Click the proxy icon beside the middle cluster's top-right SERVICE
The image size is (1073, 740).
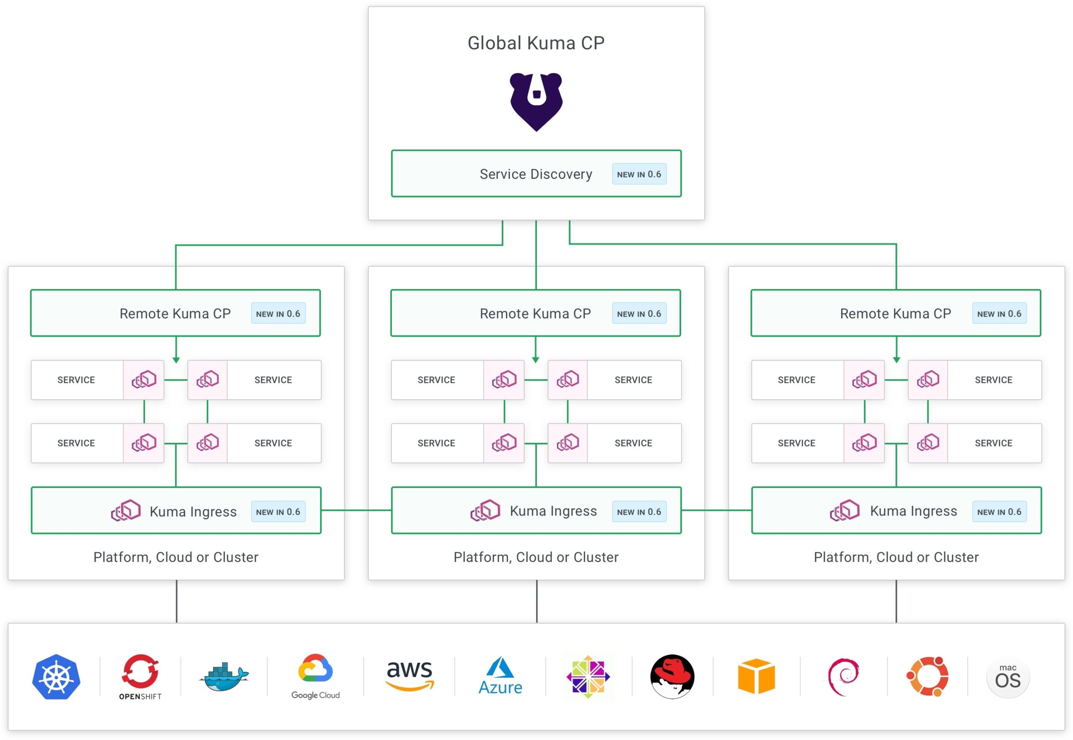[x=568, y=380]
